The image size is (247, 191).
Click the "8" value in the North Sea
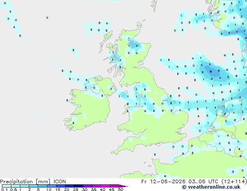(x=211, y=72)
